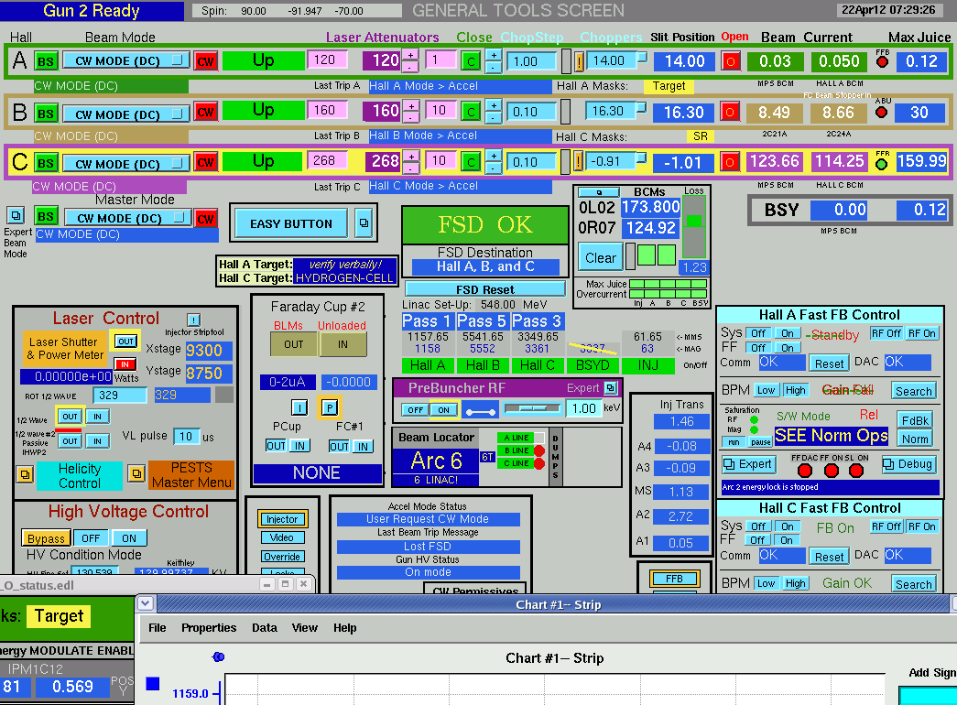Screen dimensions: 957x705
Task: Turn High Voltage Control OFF
Action: click(91, 538)
